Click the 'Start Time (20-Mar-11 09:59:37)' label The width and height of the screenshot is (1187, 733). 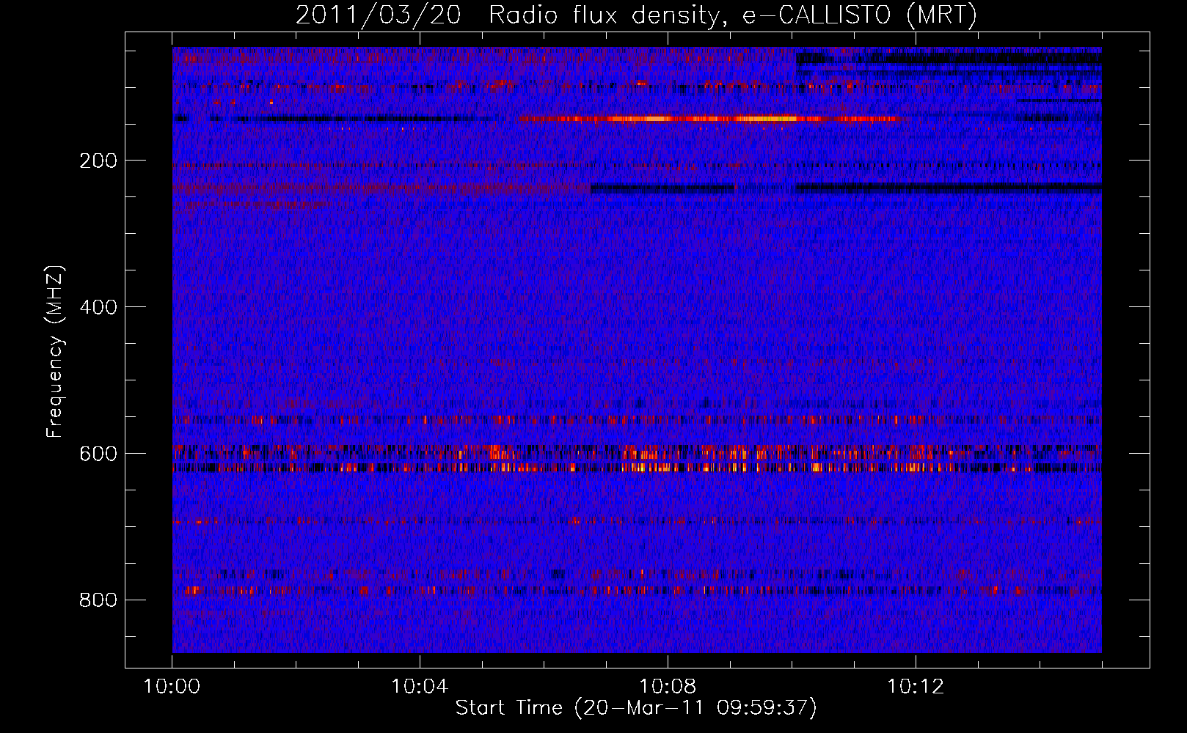point(636,708)
